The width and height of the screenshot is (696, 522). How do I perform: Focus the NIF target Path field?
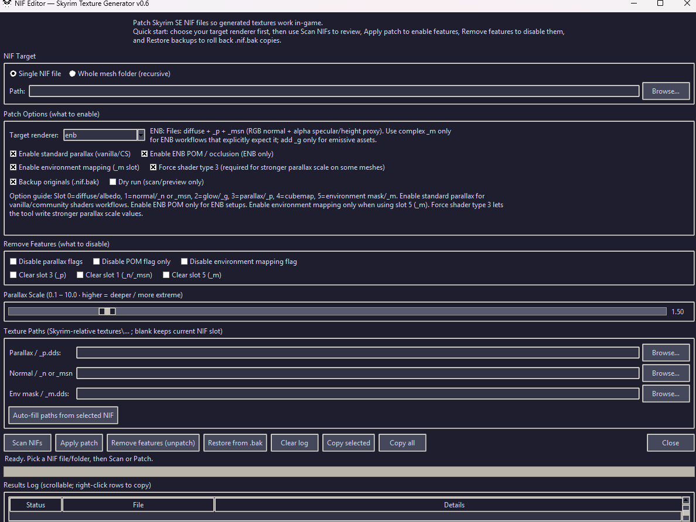click(x=334, y=91)
